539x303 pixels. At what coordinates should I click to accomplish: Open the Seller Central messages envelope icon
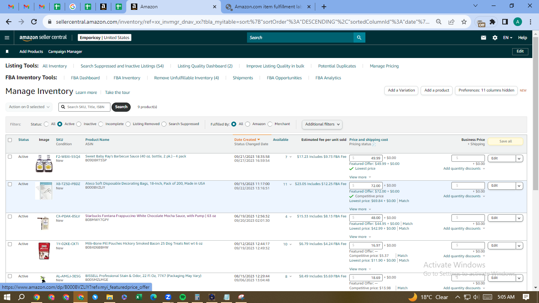[483, 38]
